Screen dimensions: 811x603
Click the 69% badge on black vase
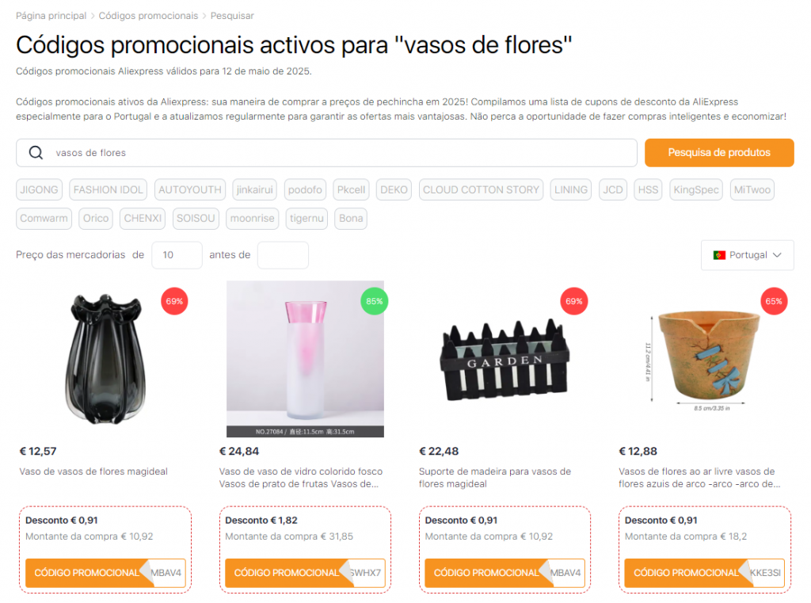click(174, 301)
